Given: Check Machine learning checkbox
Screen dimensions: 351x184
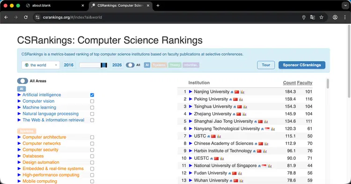Looking at the screenshot, I should pos(92,107).
